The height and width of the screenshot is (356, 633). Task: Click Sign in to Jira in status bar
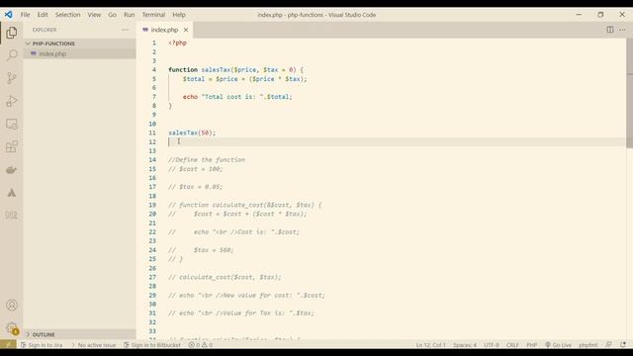click(42, 345)
